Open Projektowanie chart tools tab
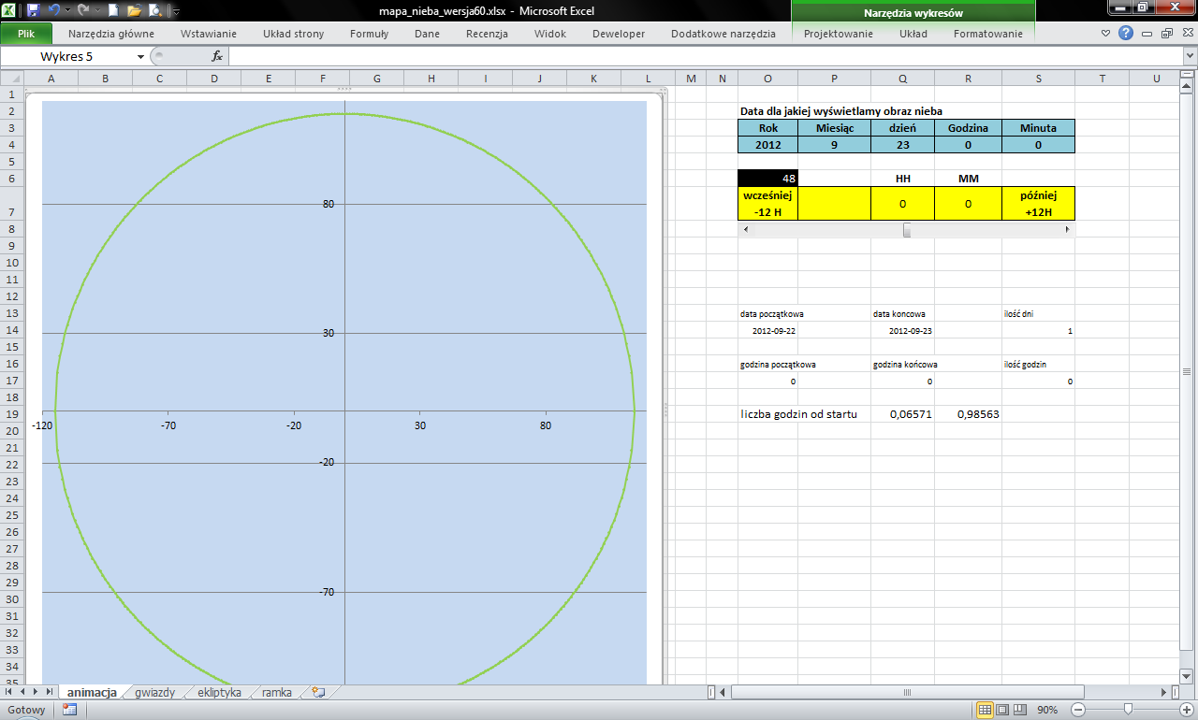This screenshot has width=1198, height=720. tap(840, 34)
